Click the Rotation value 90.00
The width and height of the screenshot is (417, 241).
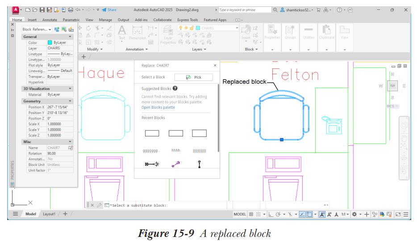(x=60, y=154)
